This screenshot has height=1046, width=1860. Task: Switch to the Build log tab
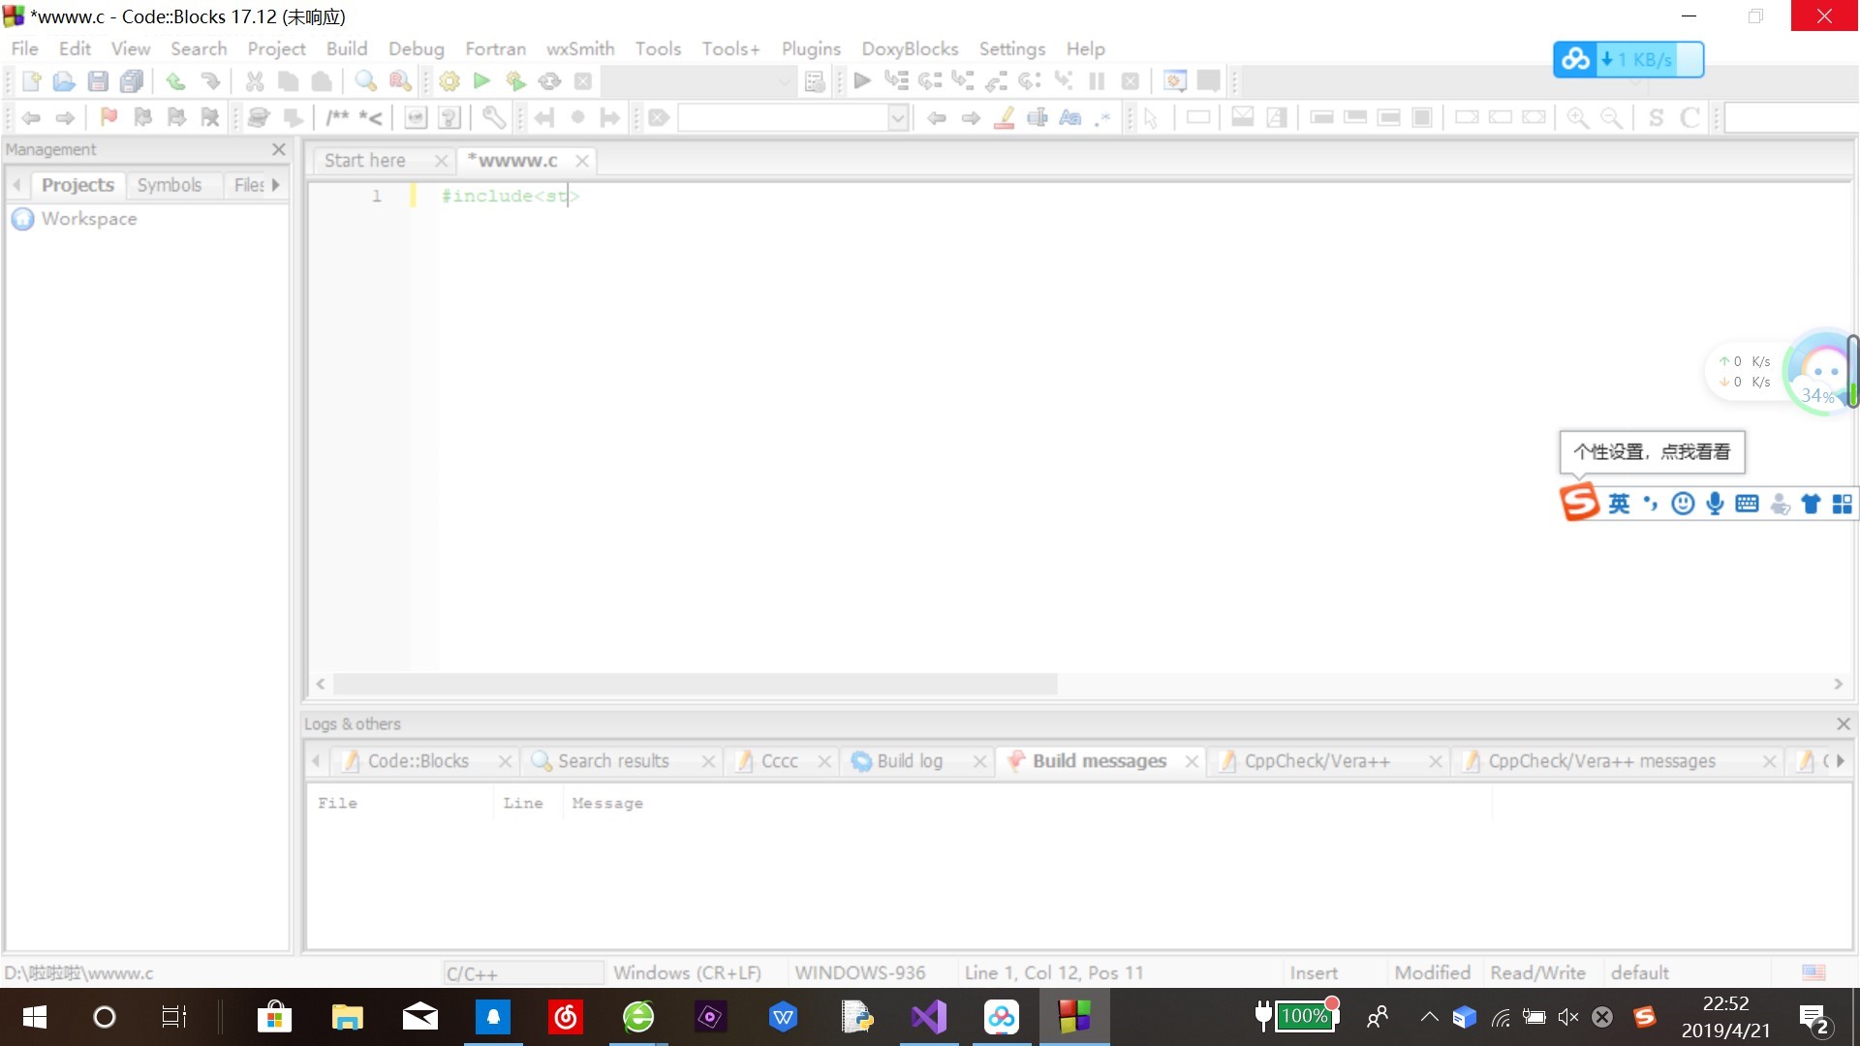[x=909, y=761]
